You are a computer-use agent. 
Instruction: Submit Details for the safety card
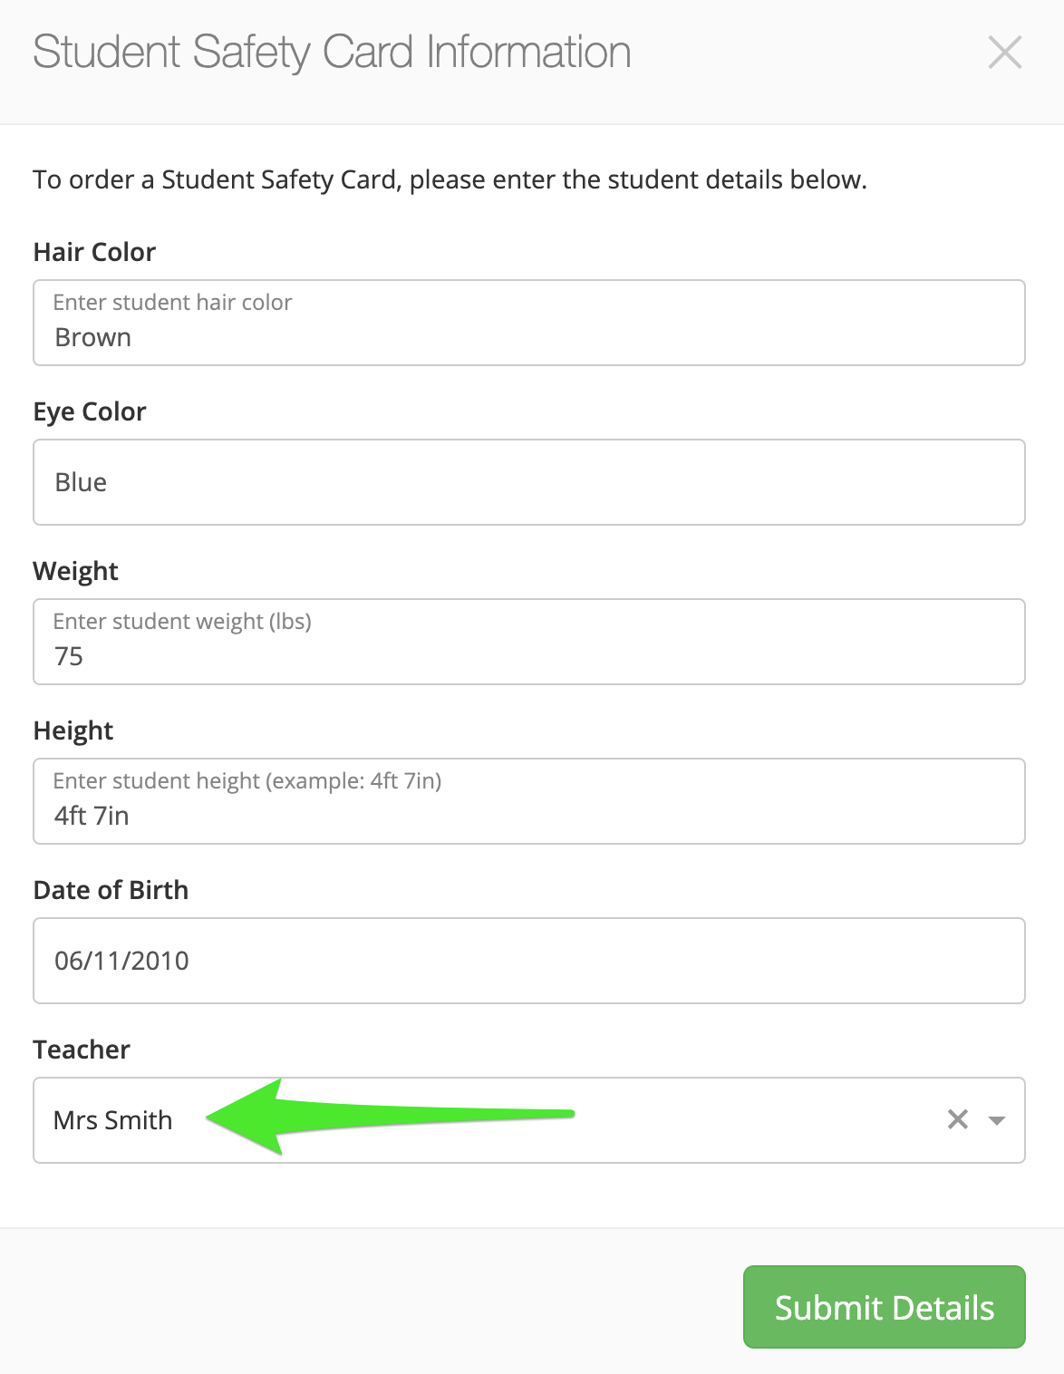pos(884,1307)
